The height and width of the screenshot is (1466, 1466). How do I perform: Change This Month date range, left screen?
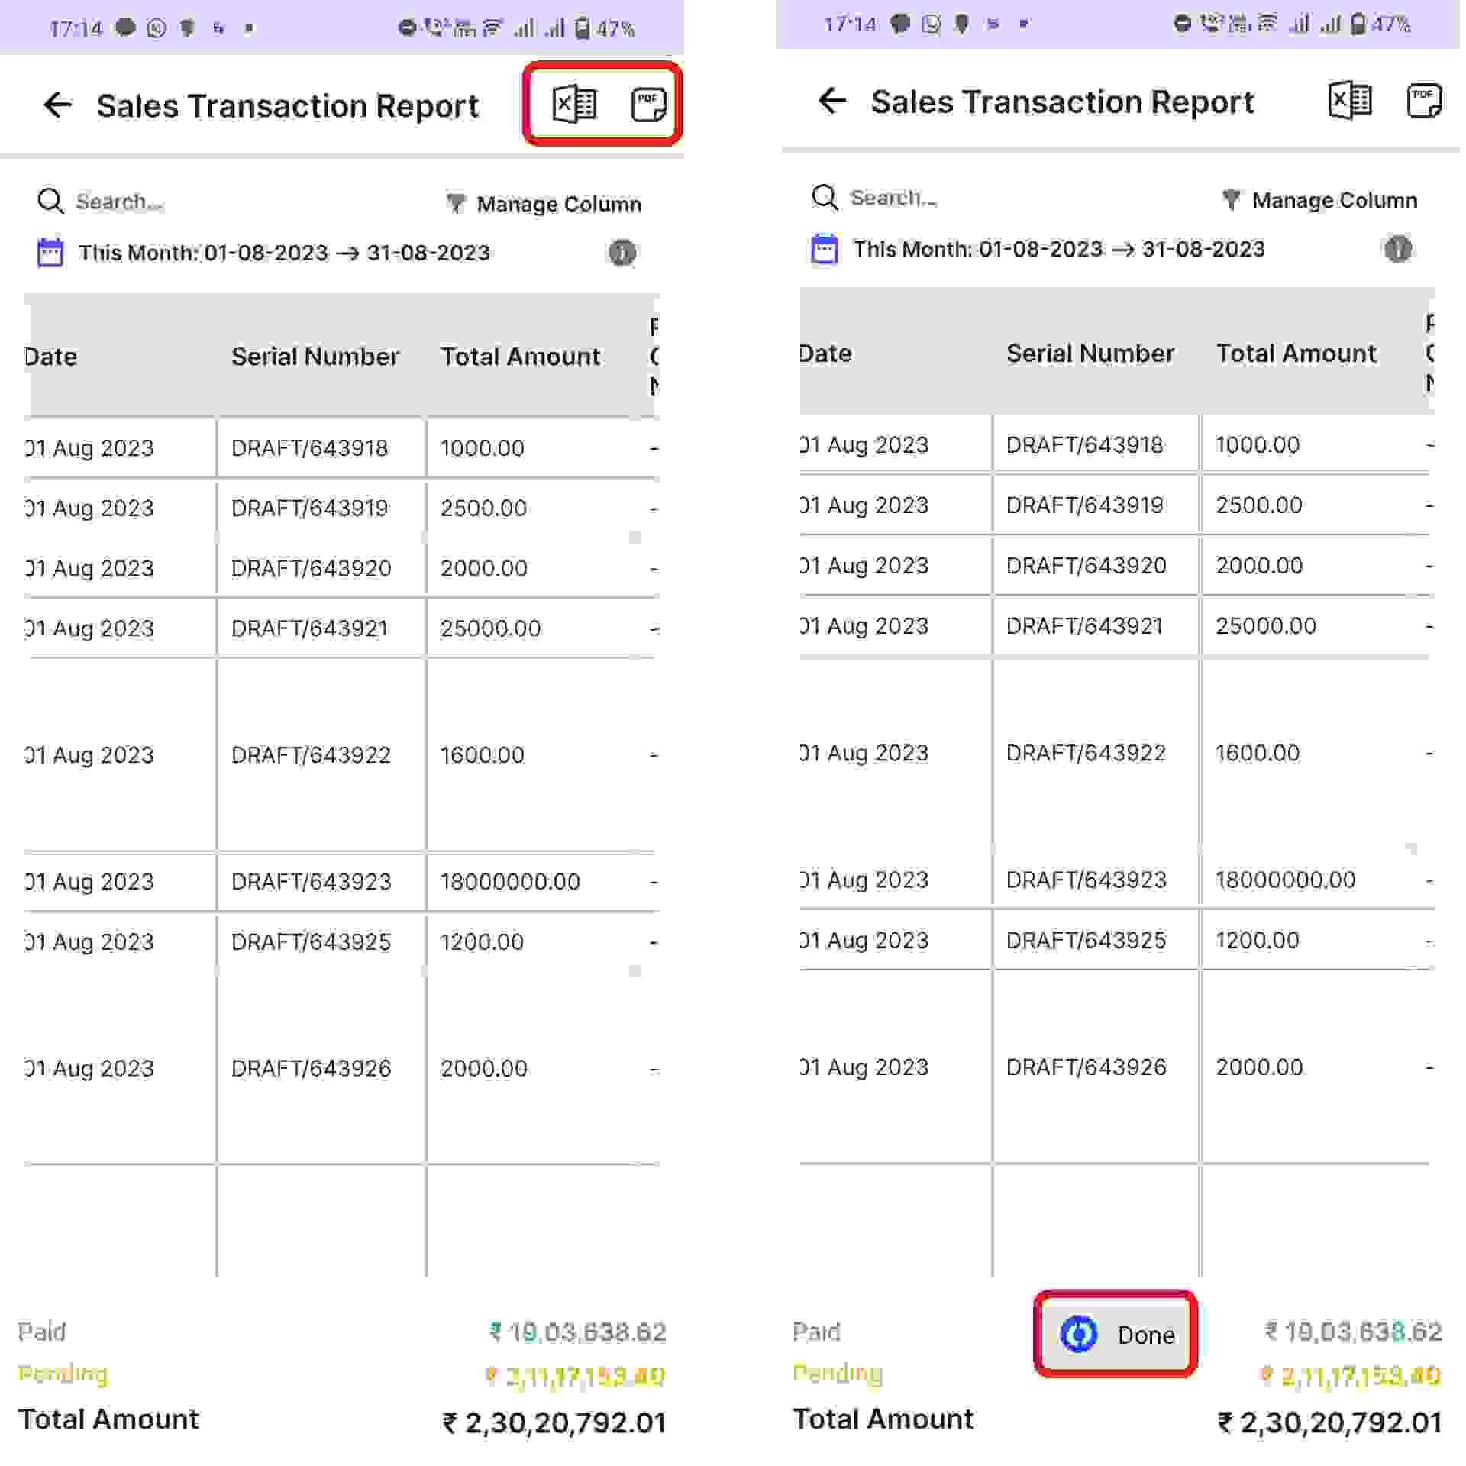(284, 253)
